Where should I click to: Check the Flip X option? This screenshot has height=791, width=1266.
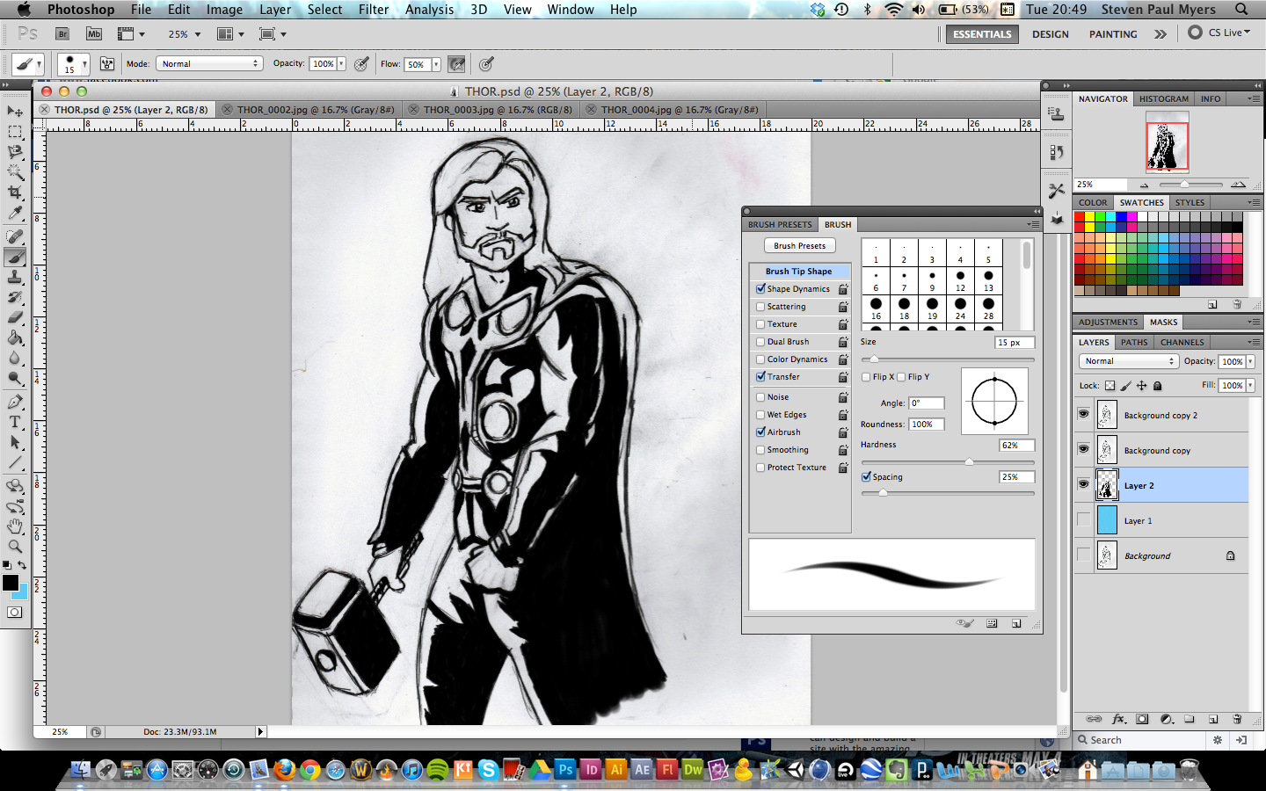coord(866,377)
